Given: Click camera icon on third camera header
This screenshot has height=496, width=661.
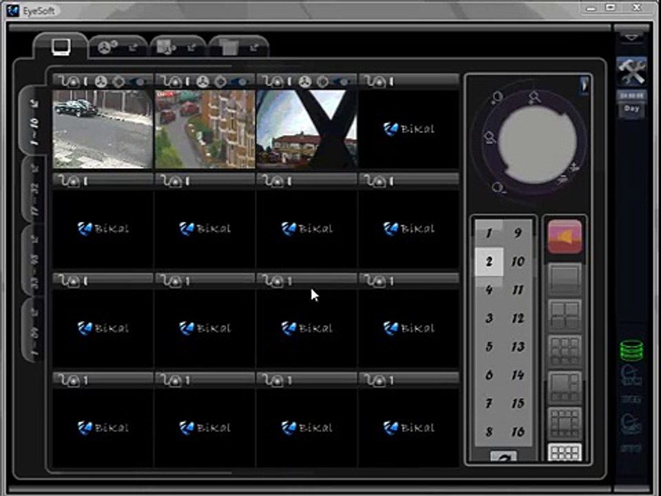Looking at the screenshot, I should pos(343,81).
